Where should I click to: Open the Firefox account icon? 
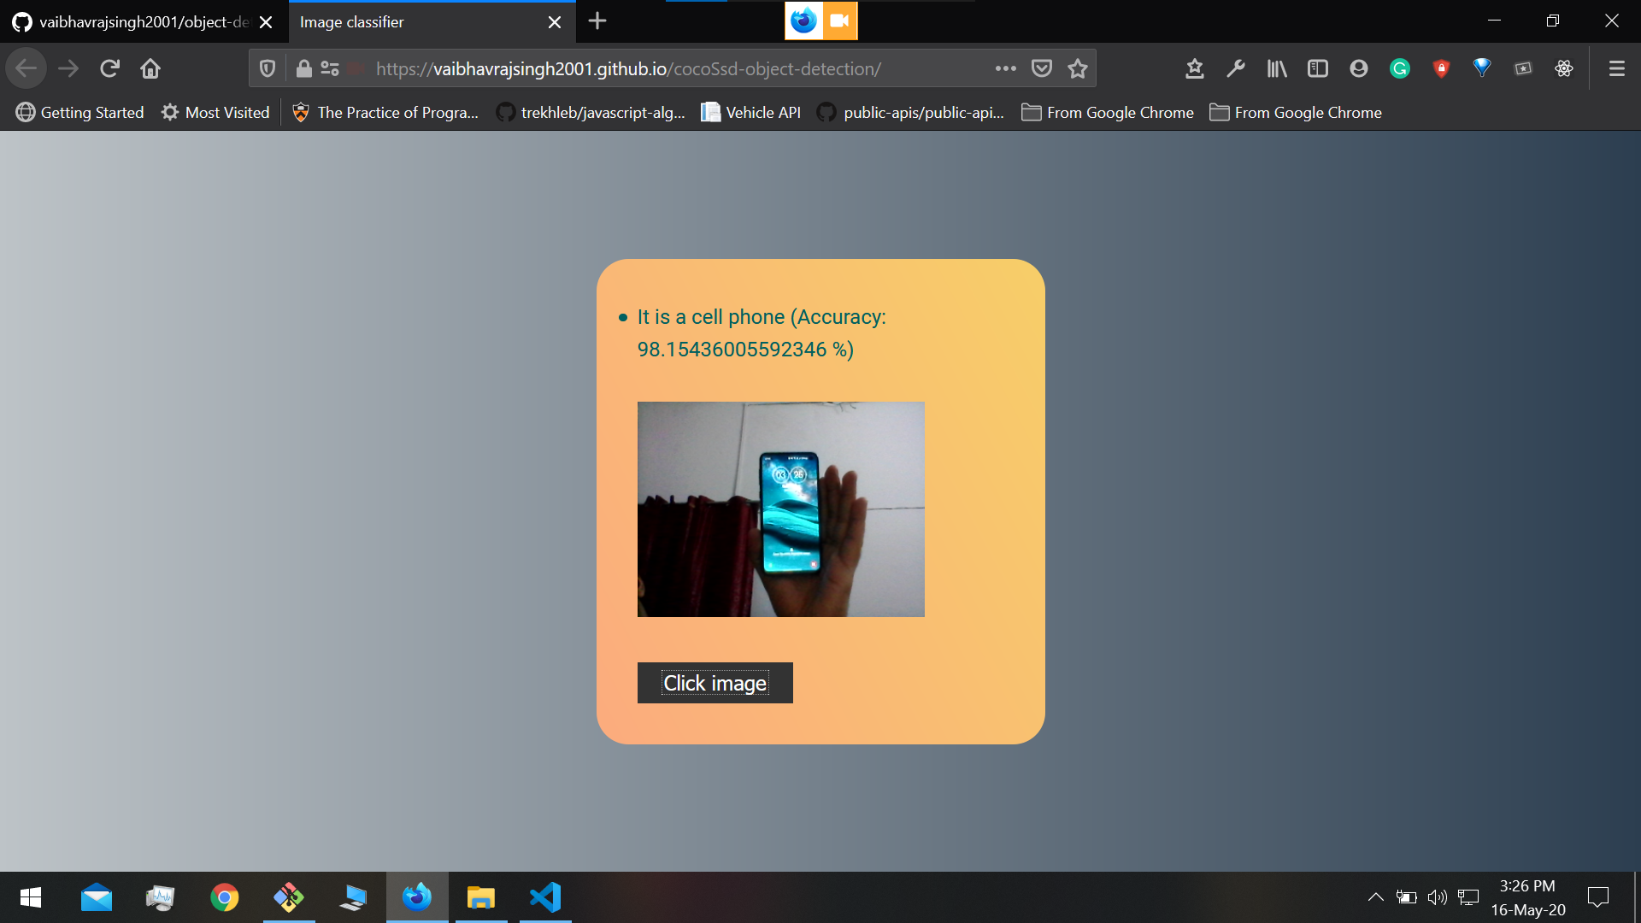[1358, 68]
